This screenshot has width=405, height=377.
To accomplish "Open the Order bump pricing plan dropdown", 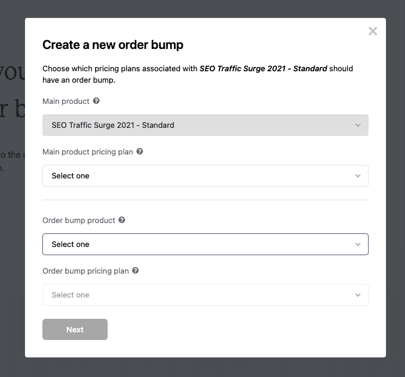I will coord(205,295).
